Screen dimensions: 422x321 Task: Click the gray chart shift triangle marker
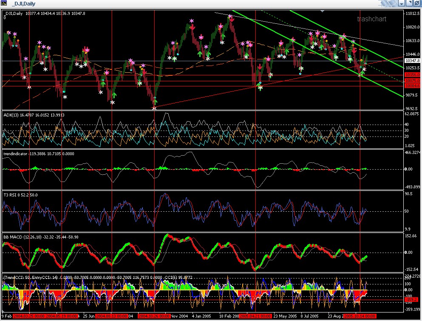(x=323, y=11)
